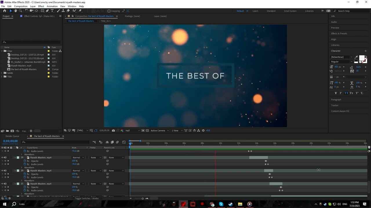Click the Skype icon in taskbar
The image size is (371, 208).
[x=221, y=204]
